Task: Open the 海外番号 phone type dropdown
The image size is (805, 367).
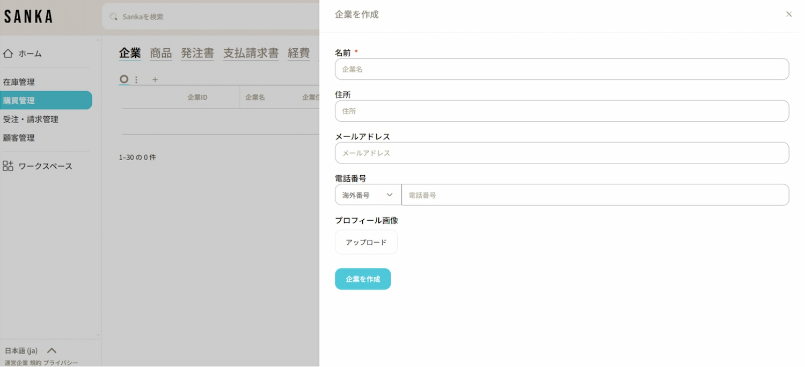Action: point(368,195)
